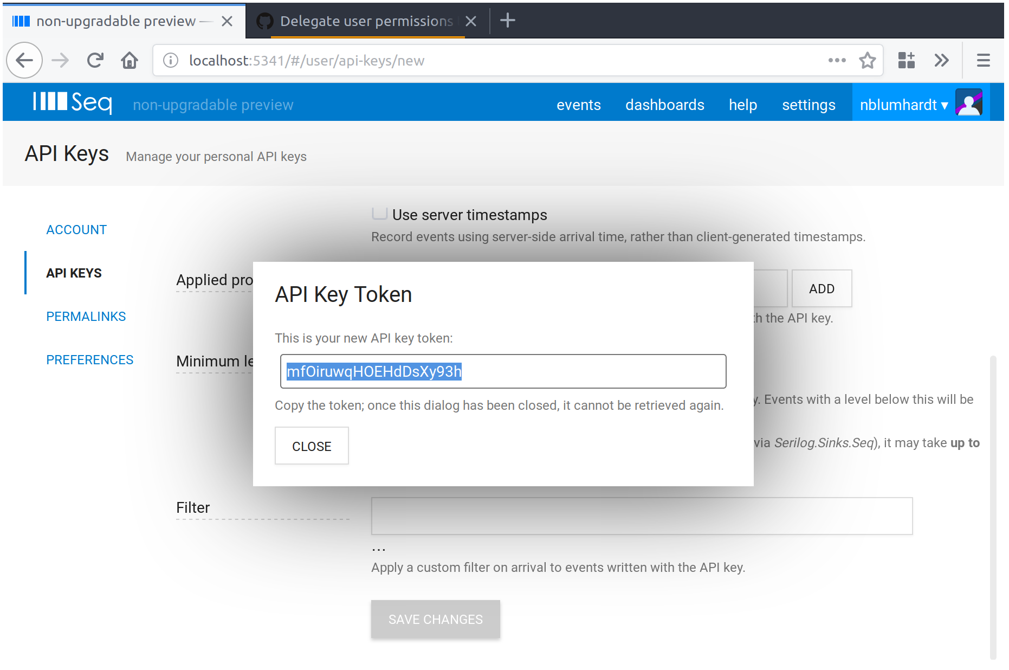Open the user avatar icon in navbar

coord(969,102)
